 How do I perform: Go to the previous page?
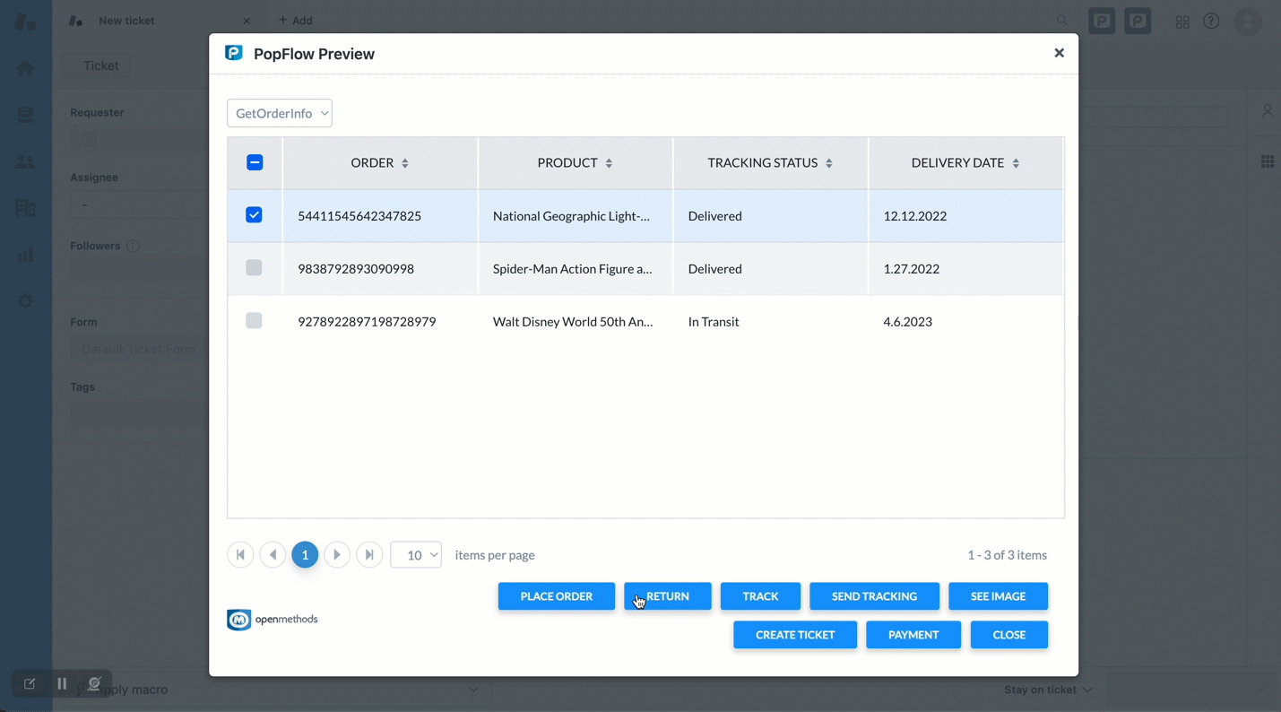click(x=273, y=555)
